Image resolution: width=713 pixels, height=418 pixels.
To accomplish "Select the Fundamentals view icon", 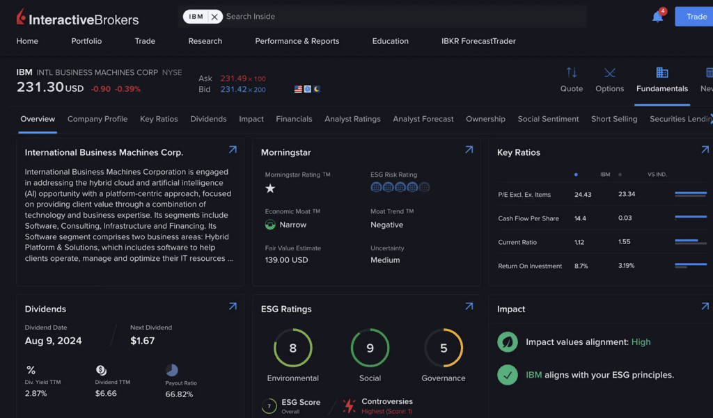I will pyautogui.click(x=662, y=73).
